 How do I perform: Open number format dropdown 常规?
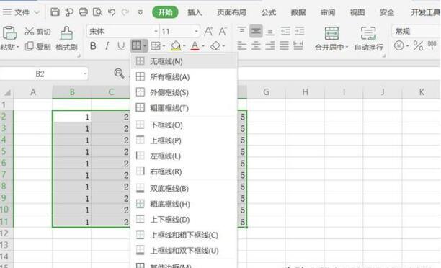[x=416, y=31]
